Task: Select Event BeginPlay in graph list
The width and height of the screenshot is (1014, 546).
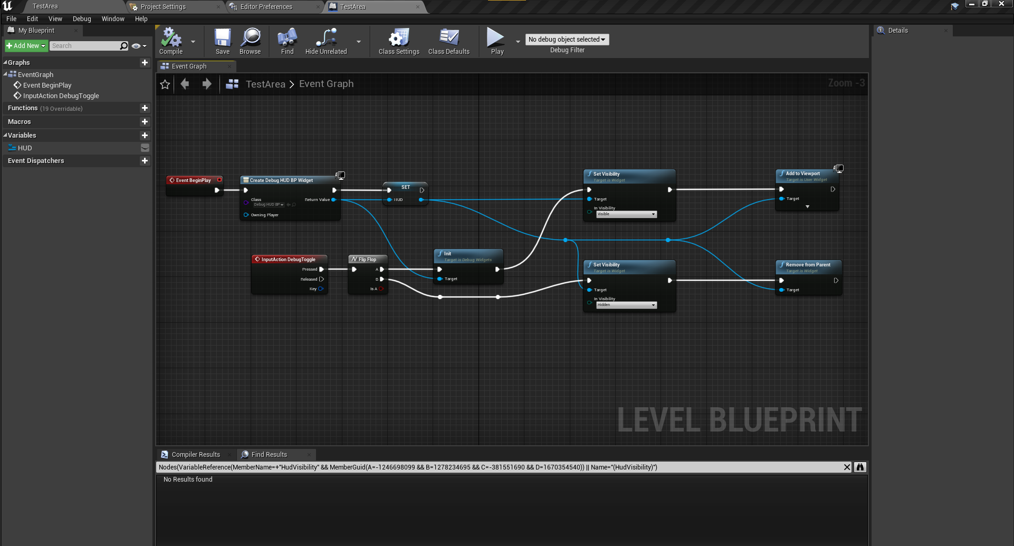Action: point(47,85)
